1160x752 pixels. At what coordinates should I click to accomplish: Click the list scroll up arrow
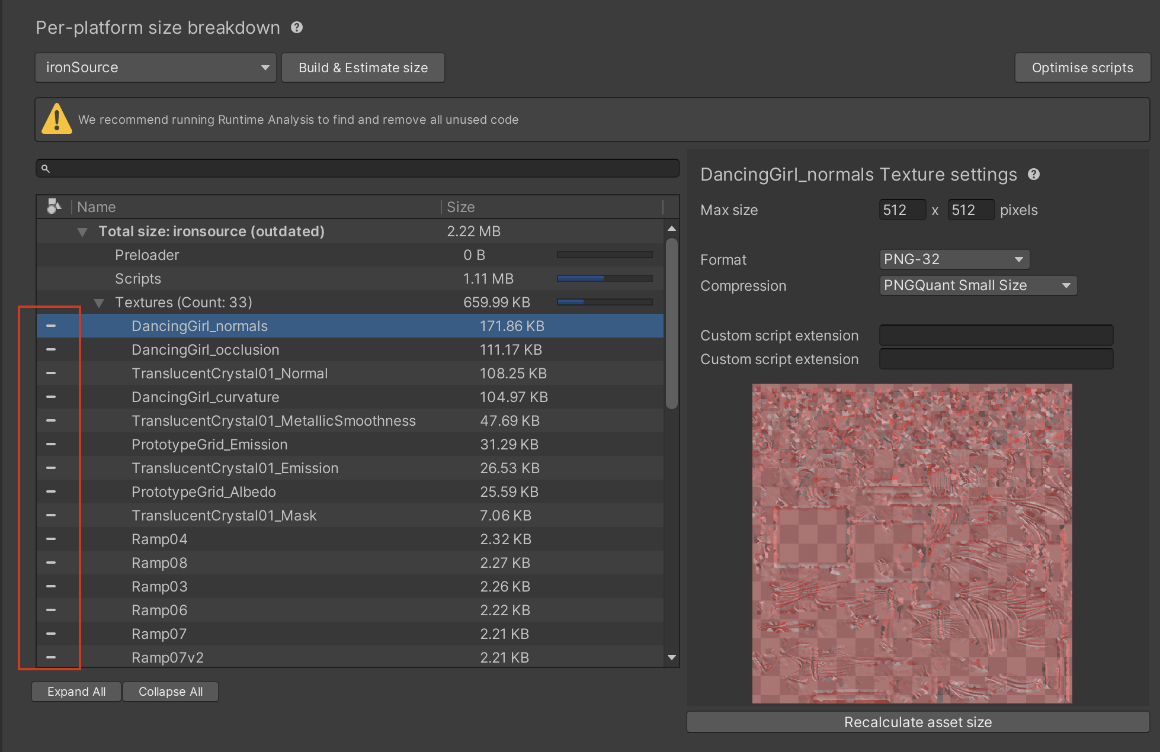click(671, 229)
